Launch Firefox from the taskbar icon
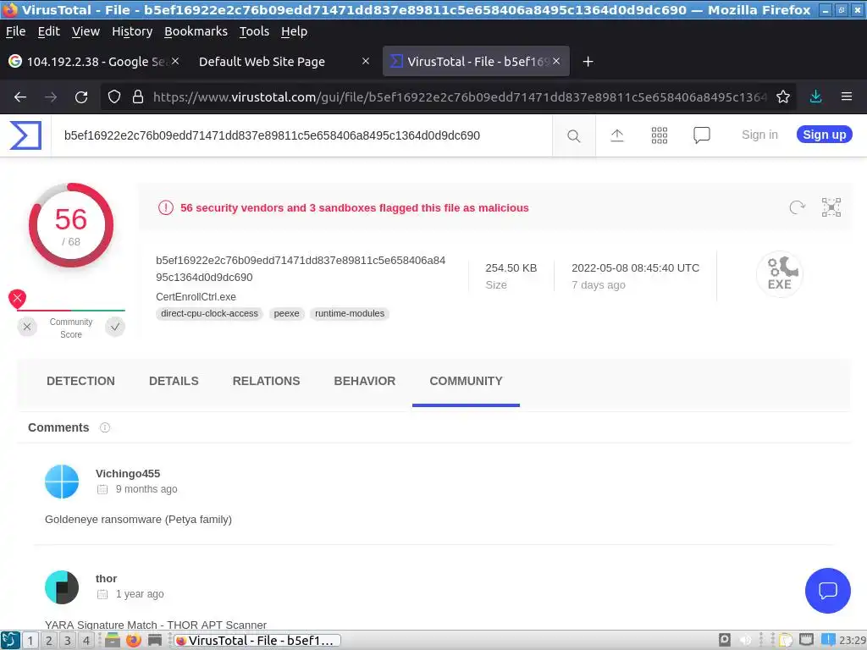Image resolution: width=867 pixels, height=650 pixels. (133, 641)
